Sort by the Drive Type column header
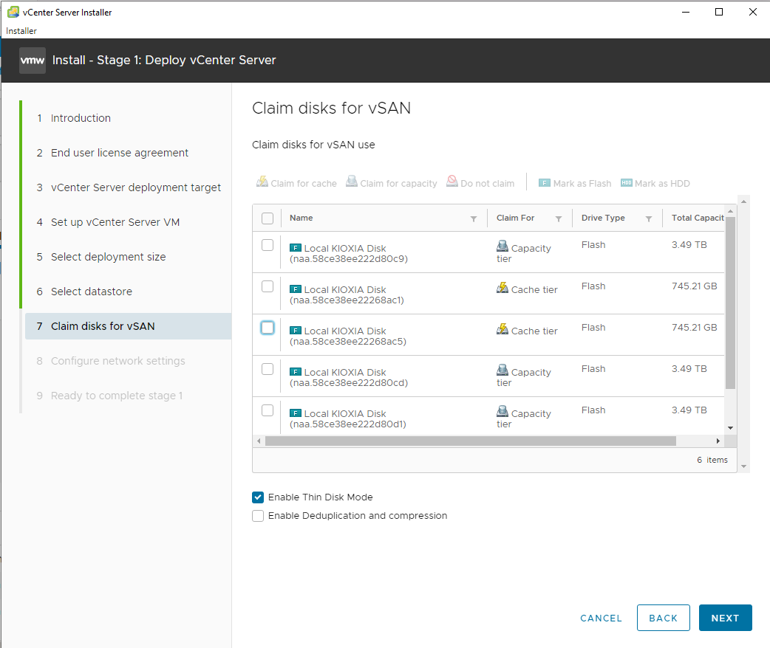Image resolution: width=770 pixels, height=648 pixels. tap(603, 218)
